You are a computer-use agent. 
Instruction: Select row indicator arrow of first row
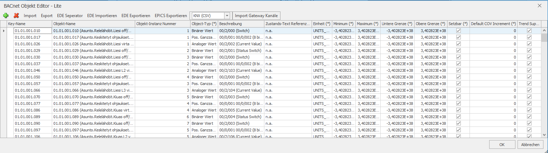point(4,31)
